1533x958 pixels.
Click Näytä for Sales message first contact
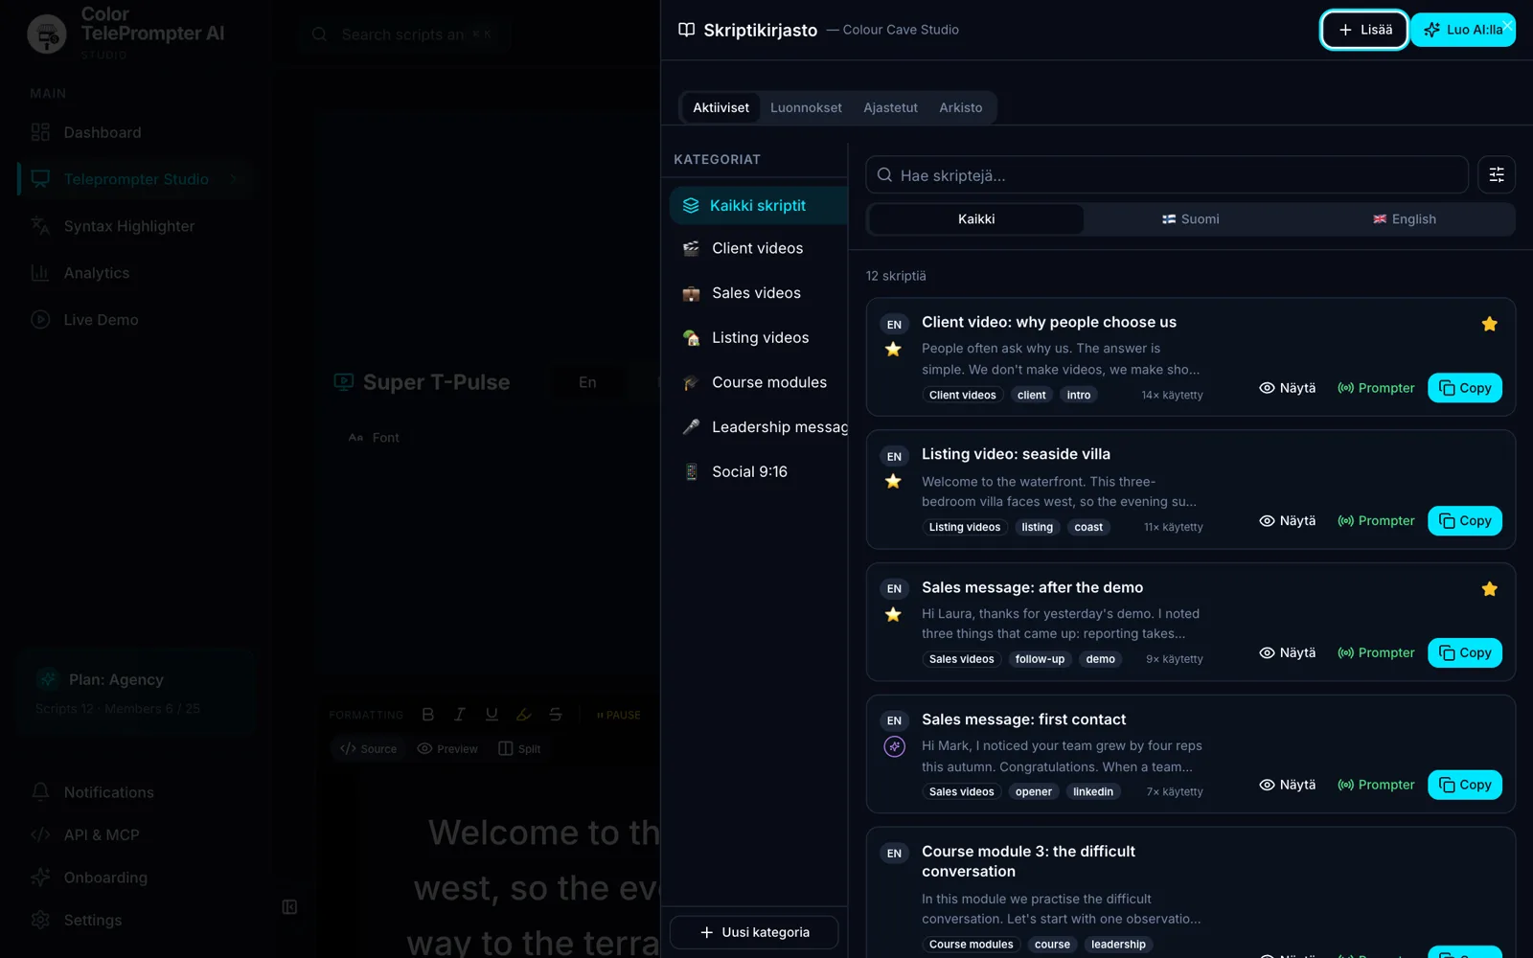click(x=1287, y=785)
